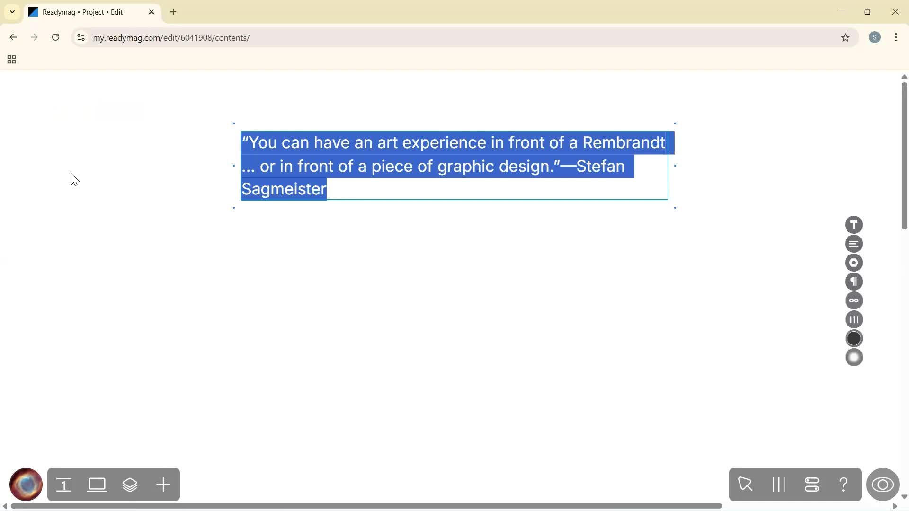Toggle the grid columns control in bottom toolbar
Viewport: 909px width, 511px height.
778,485
